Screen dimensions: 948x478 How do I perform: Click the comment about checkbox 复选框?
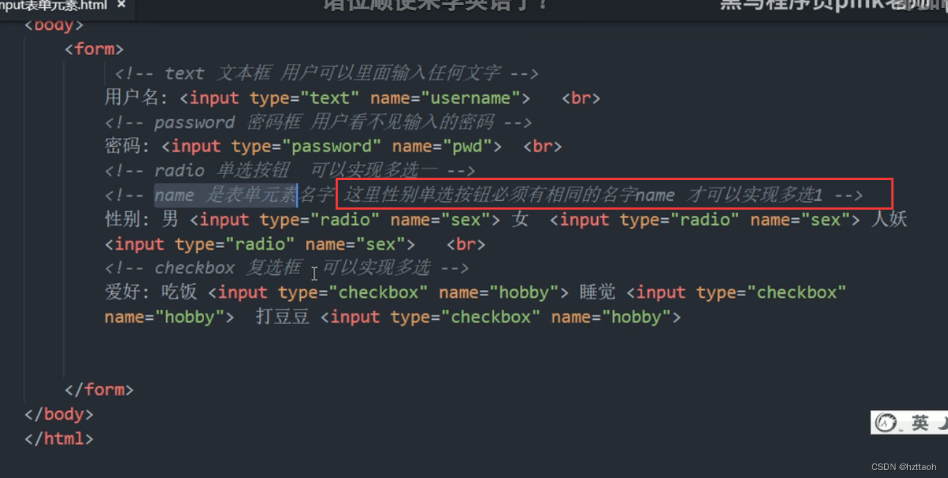287,268
